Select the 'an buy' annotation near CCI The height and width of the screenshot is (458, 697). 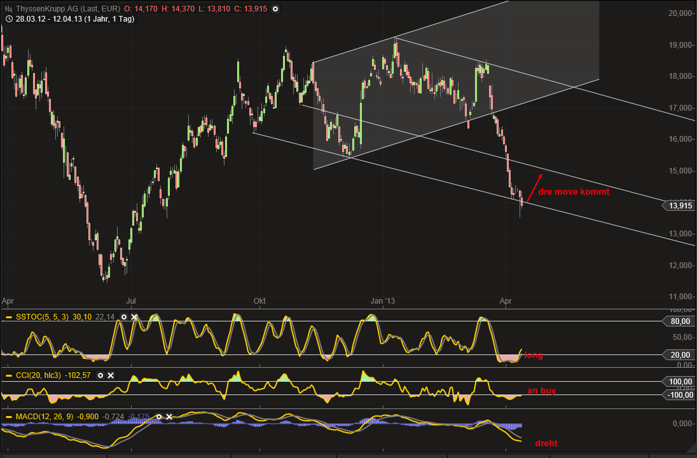541,391
